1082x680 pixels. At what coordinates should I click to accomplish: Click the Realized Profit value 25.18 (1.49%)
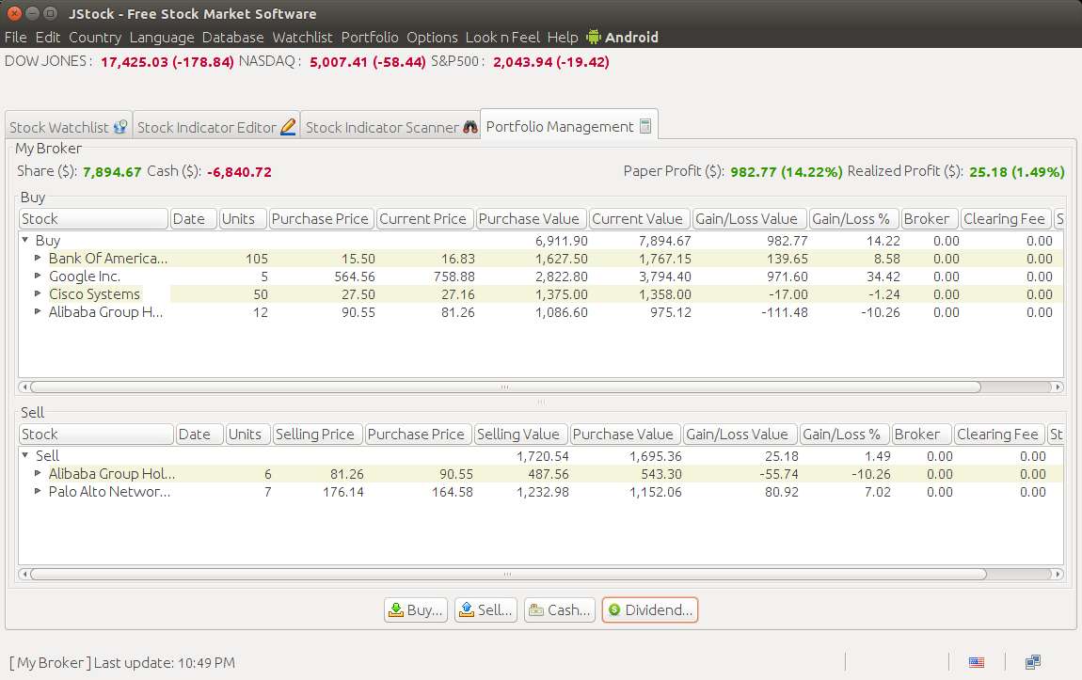click(x=1016, y=172)
